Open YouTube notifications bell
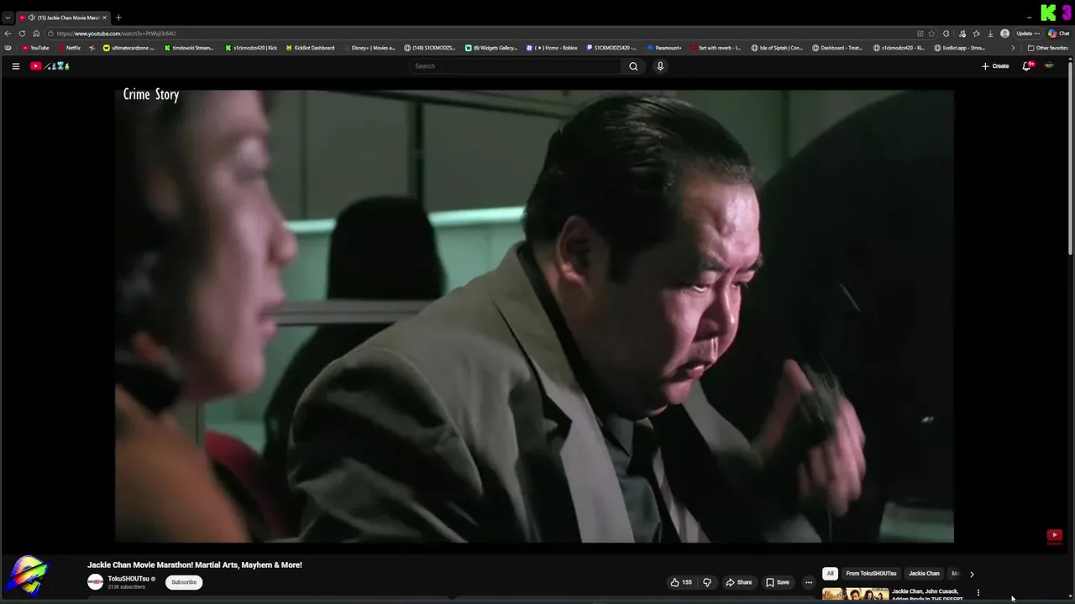Screen dimensions: 1075x604 pos(1026,66)
